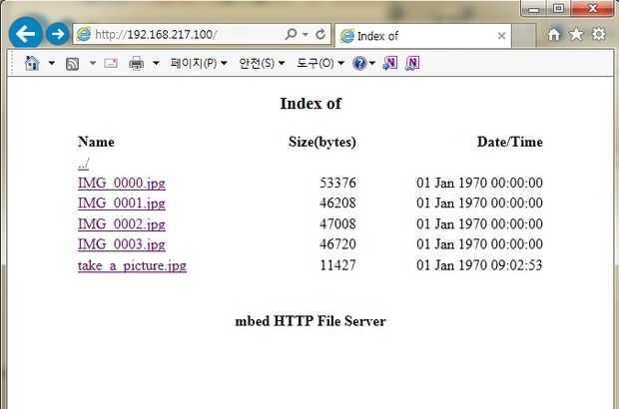Click file size value 53376
619x409 pixels.
click(x=337, y=183)
